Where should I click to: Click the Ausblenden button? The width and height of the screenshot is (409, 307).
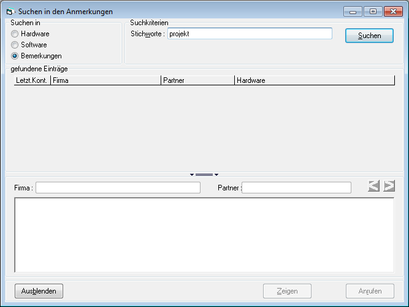(39, 291)
